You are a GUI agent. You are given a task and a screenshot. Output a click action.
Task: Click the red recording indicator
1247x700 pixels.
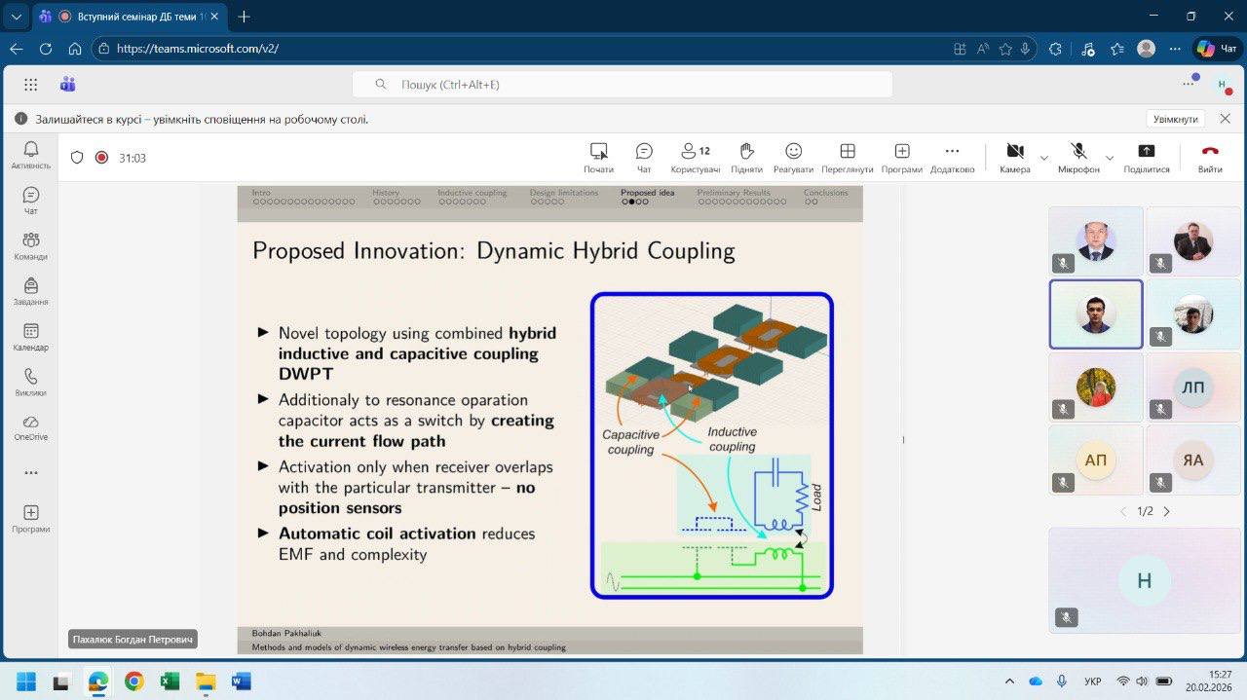(x=101, y=158)
